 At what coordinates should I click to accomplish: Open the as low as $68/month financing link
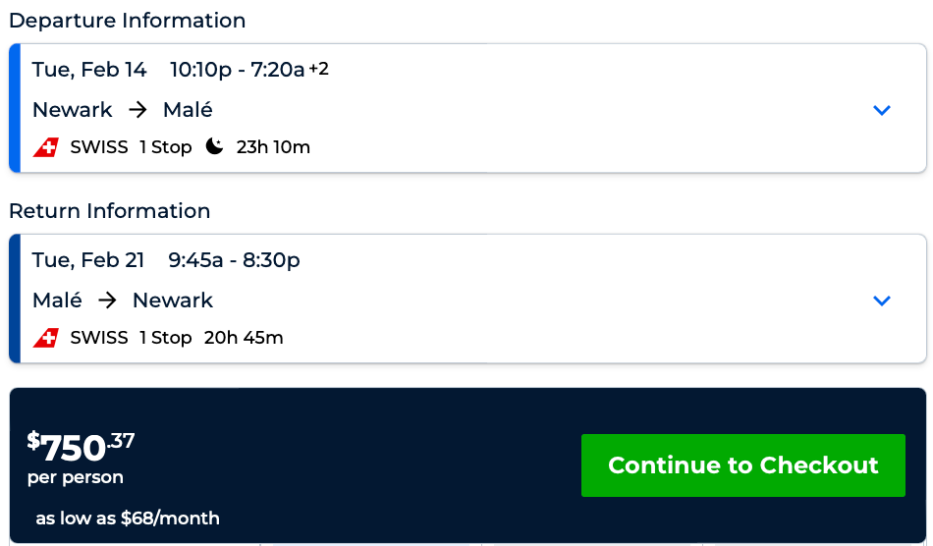click(x=128, y=518)
